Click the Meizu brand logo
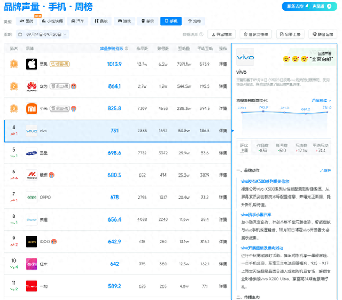This screenshot has width=342, height=300. [32, 175]
